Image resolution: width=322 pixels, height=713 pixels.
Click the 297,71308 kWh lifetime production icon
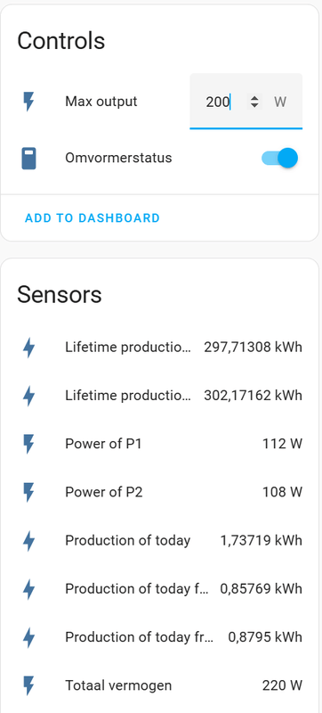(28, 348)
